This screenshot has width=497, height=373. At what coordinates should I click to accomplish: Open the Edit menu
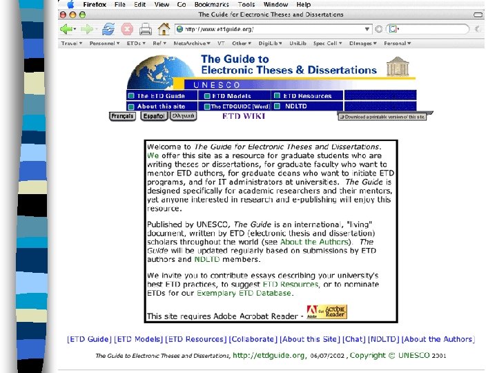[139, 4]
